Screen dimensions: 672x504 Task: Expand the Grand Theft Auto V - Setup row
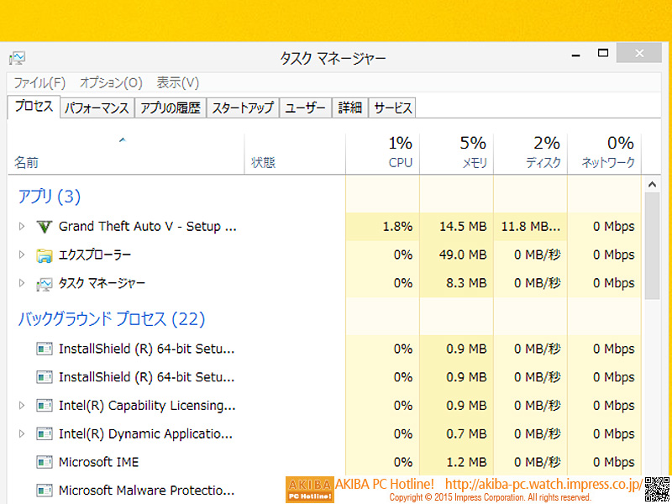coord(22,226)
